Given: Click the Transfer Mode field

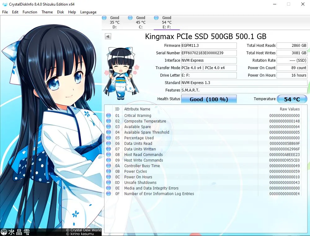Looking at the screenshot, I should coord(209,68).
